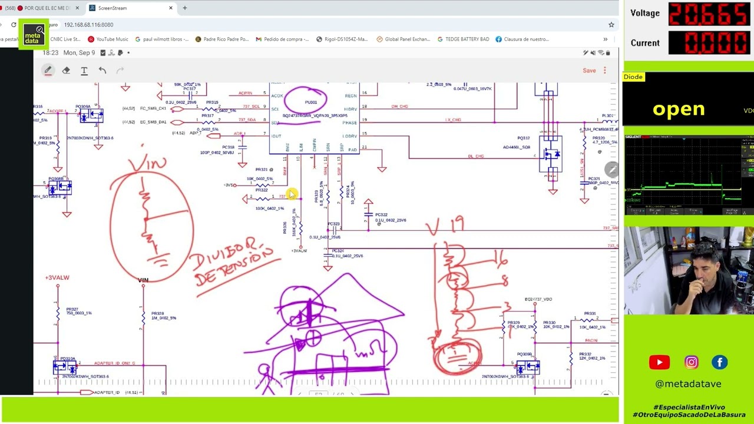This screenshot has width=754, height=424.
Task: Click the PU301 chip label
Action: (x=311, y=102)
